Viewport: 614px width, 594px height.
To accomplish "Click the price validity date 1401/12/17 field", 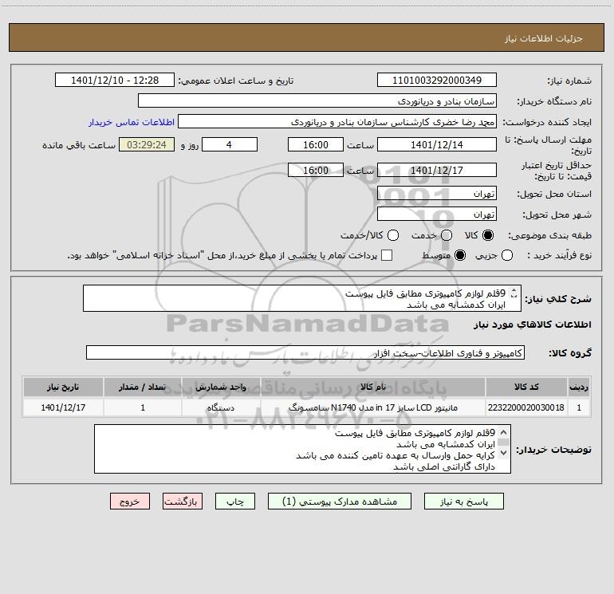I will click(437, 170).
